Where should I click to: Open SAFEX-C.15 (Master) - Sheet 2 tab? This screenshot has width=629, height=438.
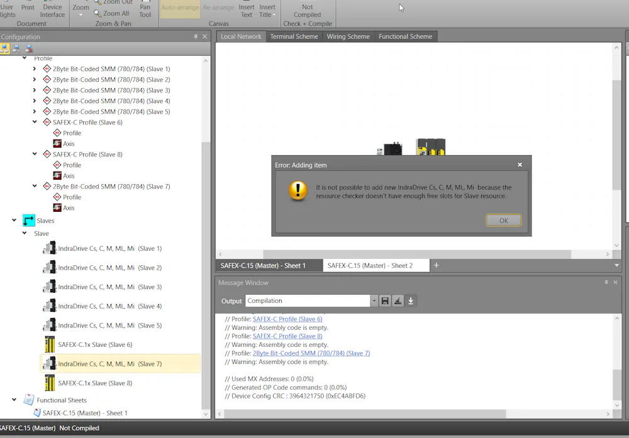coord(376,265)
